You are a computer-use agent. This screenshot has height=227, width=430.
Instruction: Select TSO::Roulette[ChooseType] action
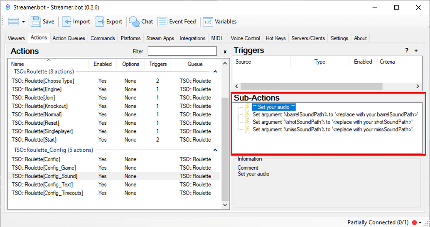pos(114,81)
